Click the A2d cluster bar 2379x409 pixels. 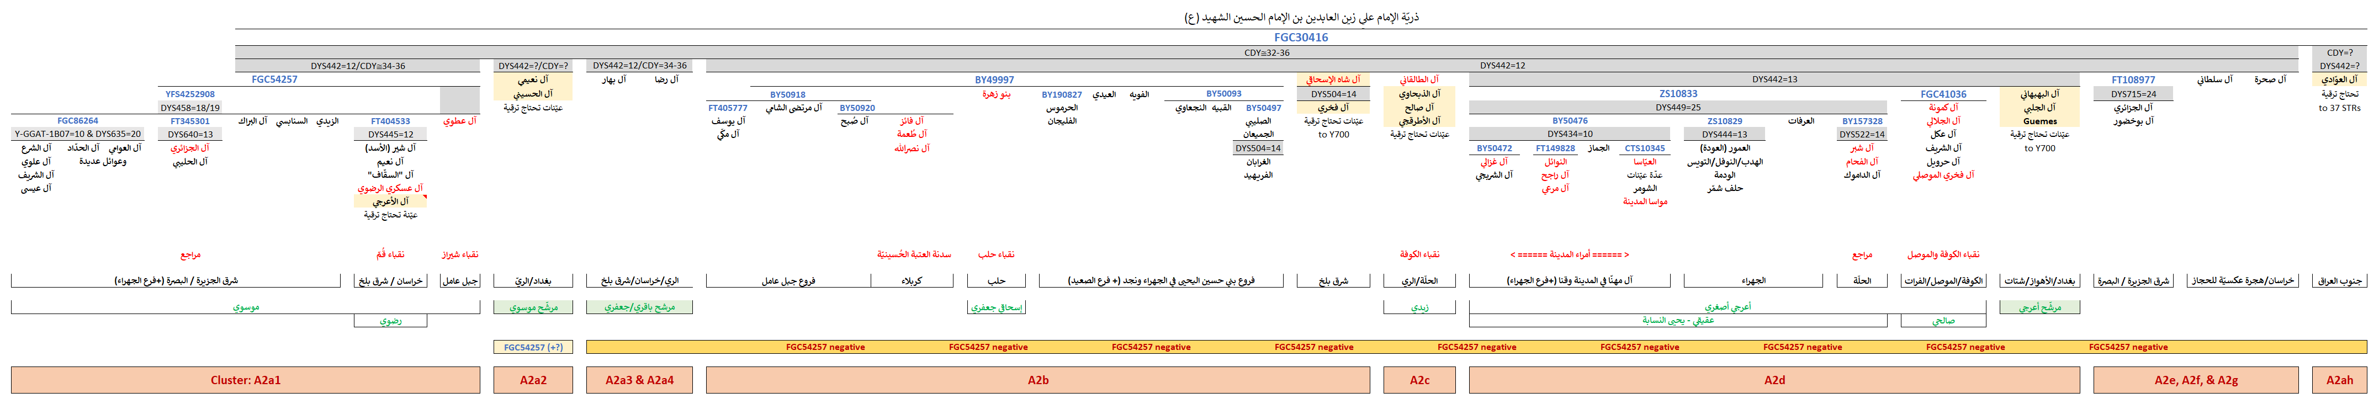point(1774,380)
